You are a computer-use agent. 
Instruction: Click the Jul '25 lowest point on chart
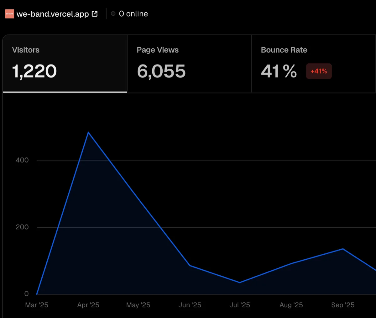click(x=240, y=283)
